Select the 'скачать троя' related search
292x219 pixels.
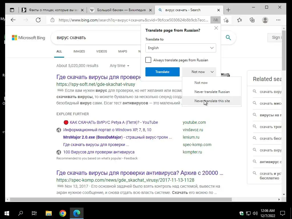(270, 127)
